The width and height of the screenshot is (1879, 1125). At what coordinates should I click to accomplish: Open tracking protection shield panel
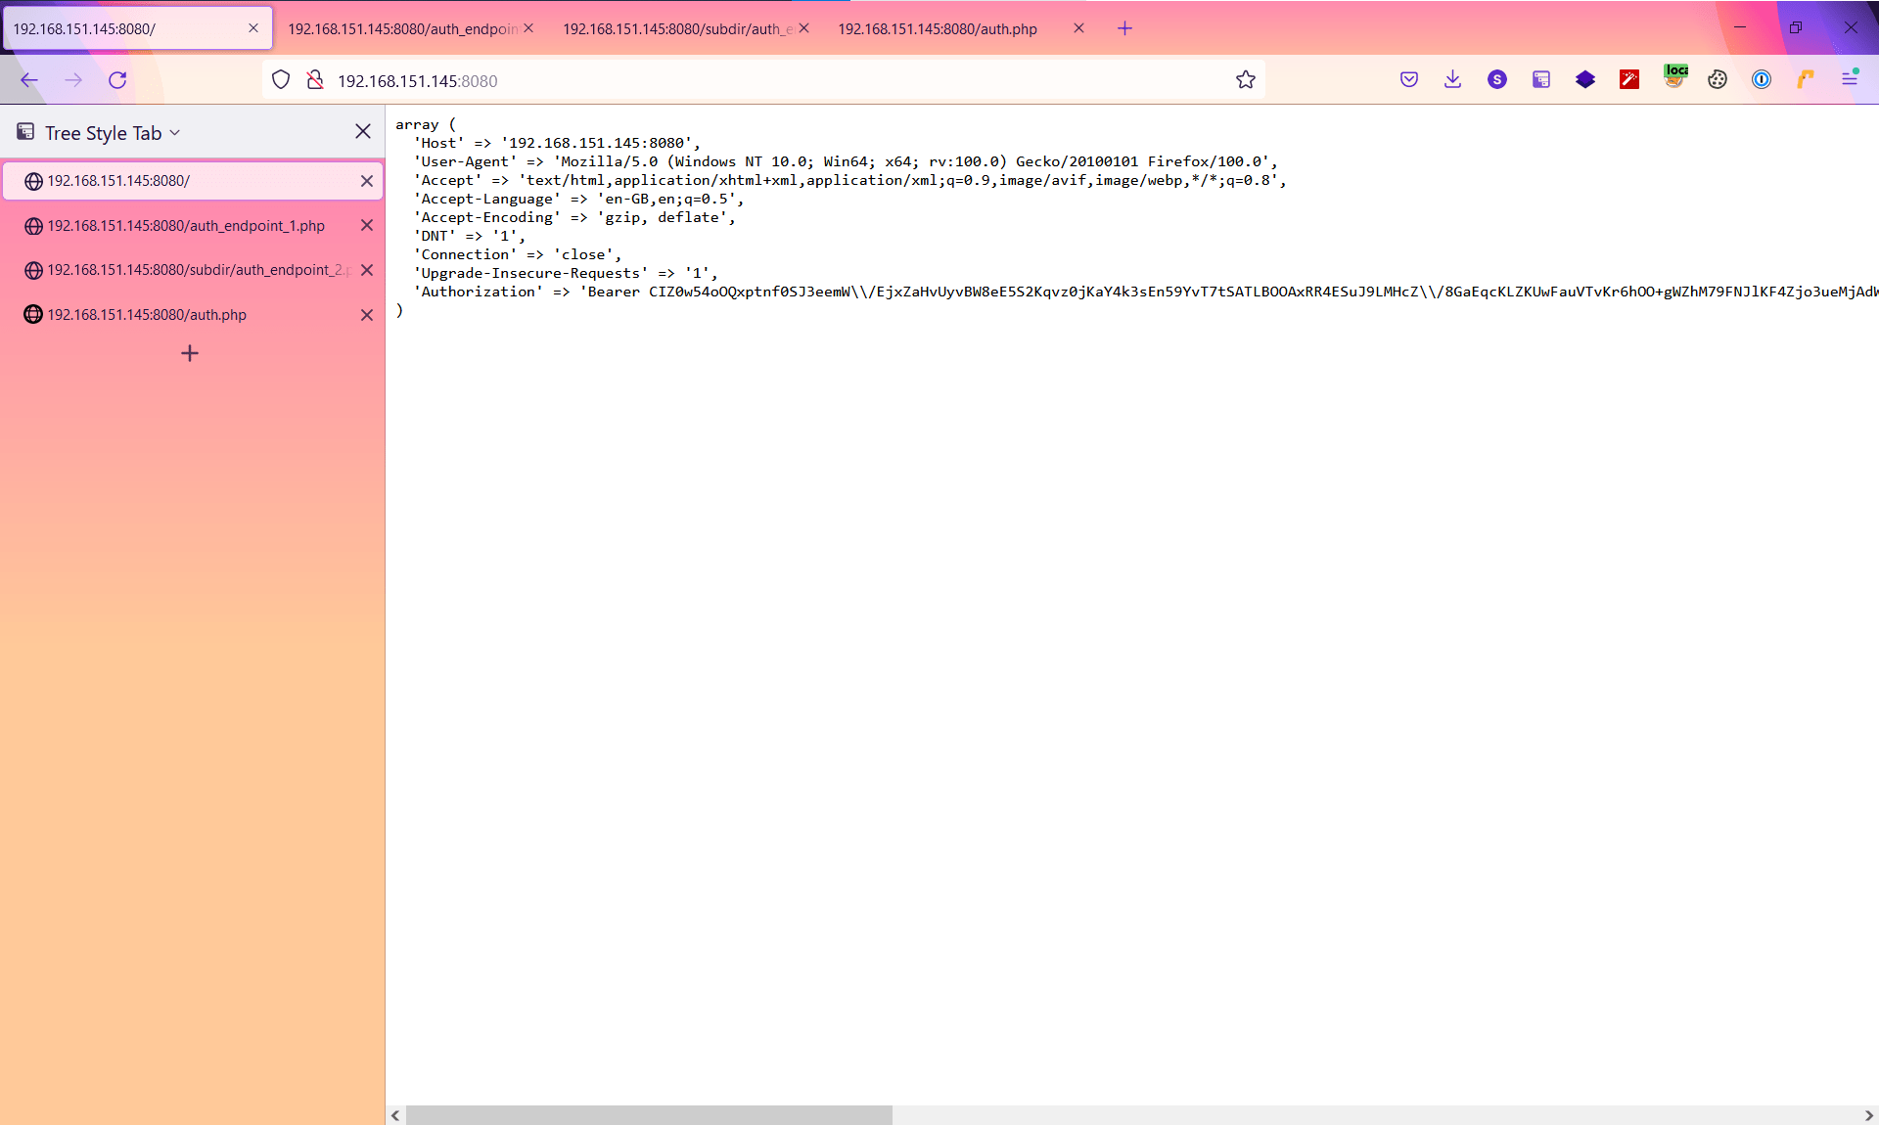(x=281, y=80)
